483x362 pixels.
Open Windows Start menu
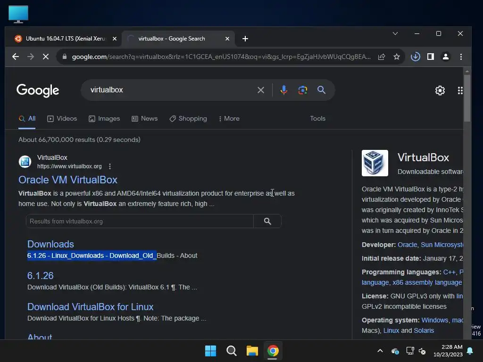pyautogui.click(x=211, y=351)
